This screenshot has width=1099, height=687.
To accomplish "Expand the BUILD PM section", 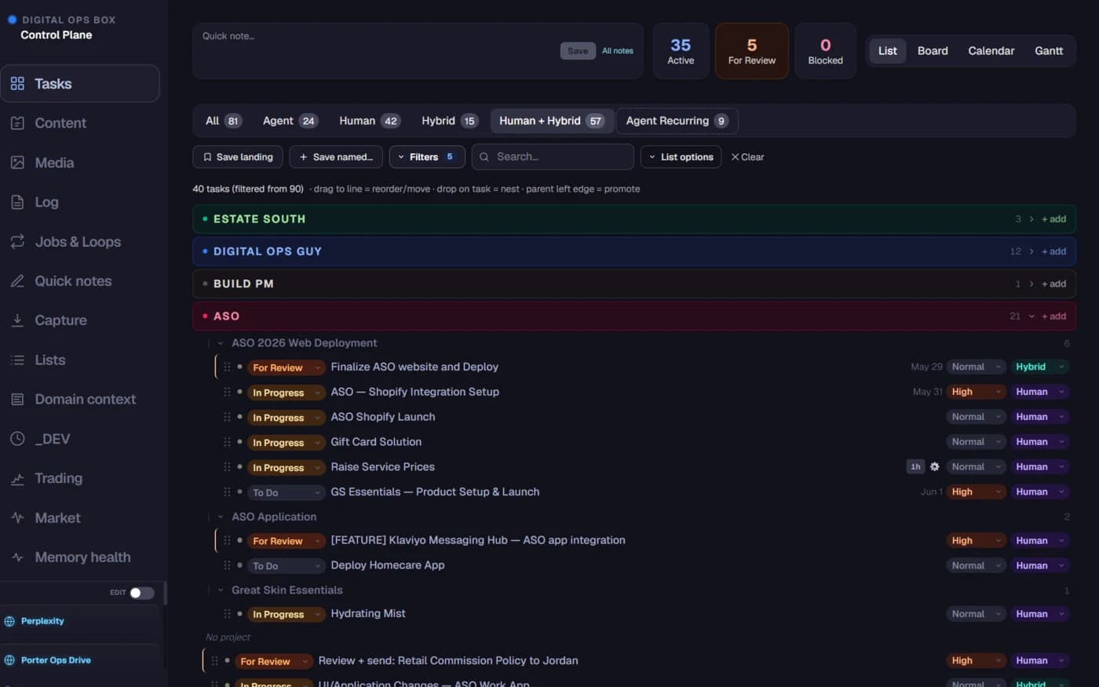I will (x=1031, y=283).
